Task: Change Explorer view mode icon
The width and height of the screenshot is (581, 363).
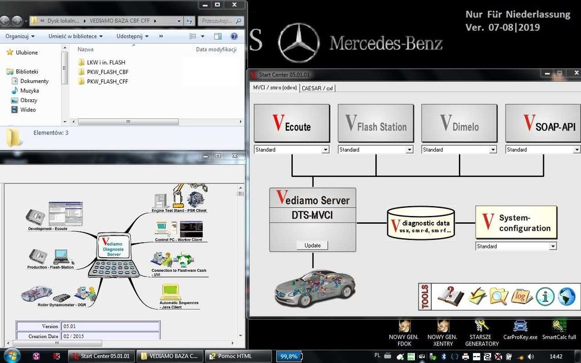Action: click(193, 36)
